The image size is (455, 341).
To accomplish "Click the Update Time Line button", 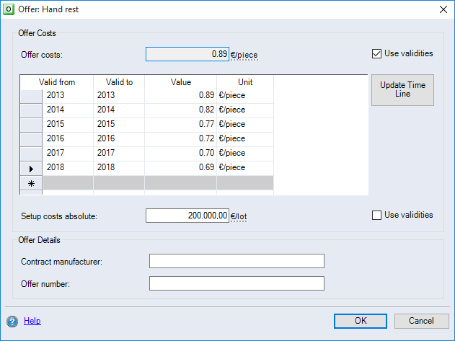I will [402, 89].
